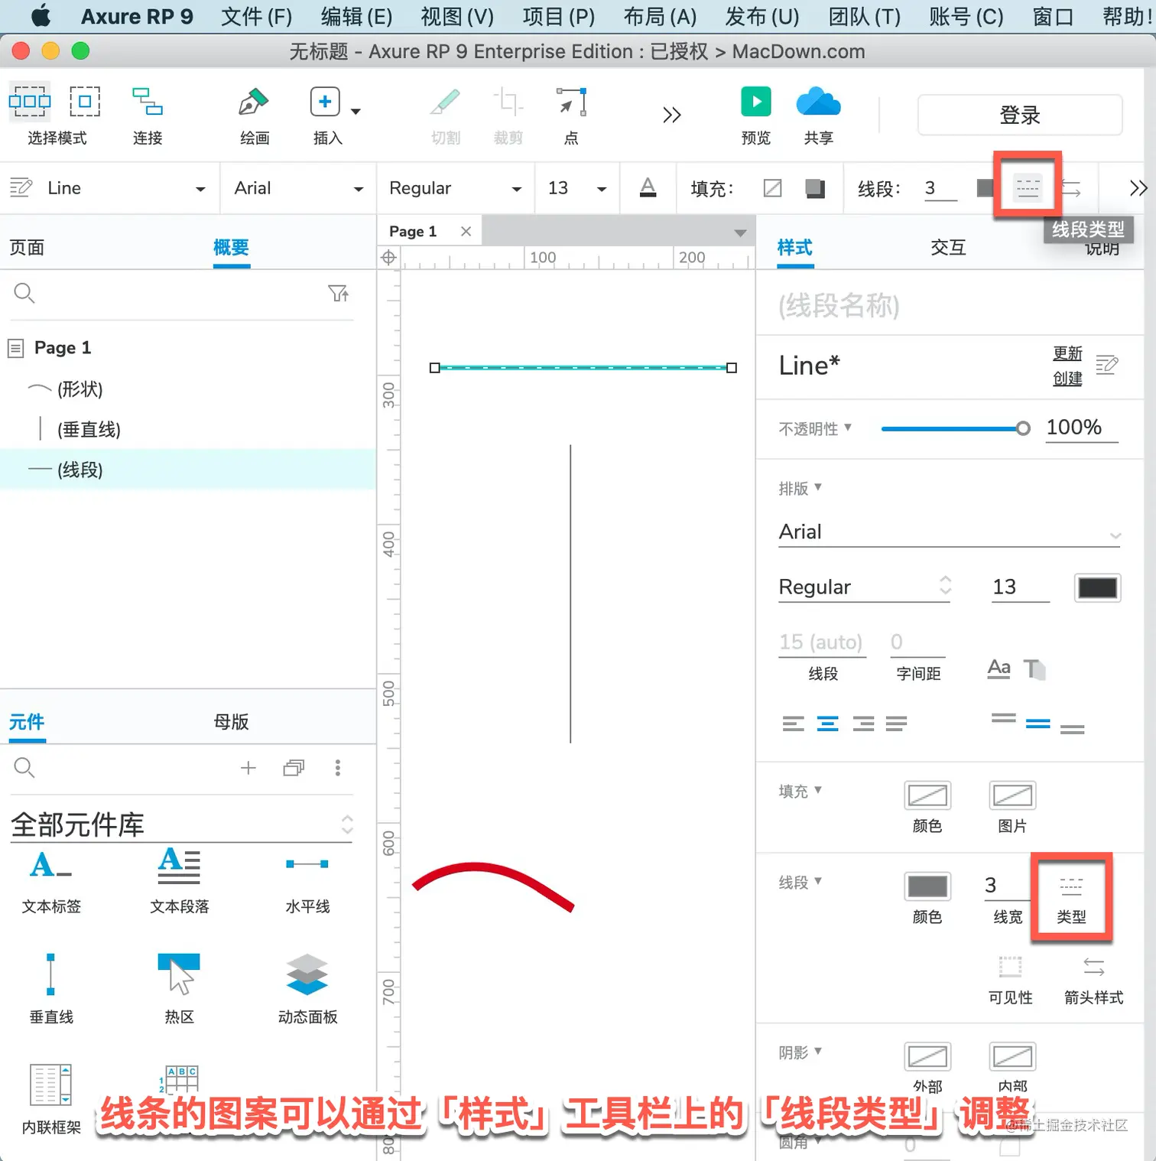Click the 创建 style link
Viewport: 1156px width, 1161px height.
[1067, 379]
